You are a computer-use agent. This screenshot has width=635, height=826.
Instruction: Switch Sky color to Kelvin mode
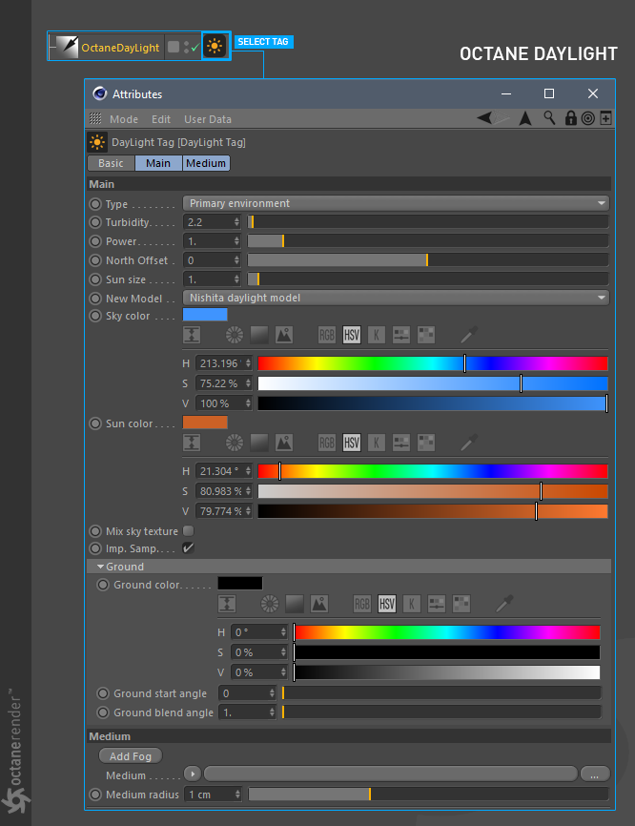(376, 335)
